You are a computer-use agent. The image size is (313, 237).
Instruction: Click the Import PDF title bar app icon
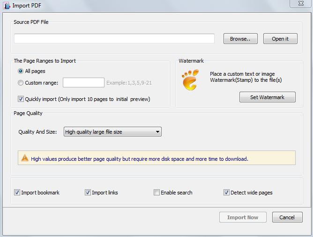6,6
